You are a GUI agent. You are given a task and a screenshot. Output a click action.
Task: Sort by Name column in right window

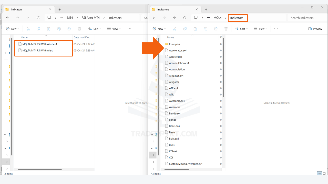point(171,37)
